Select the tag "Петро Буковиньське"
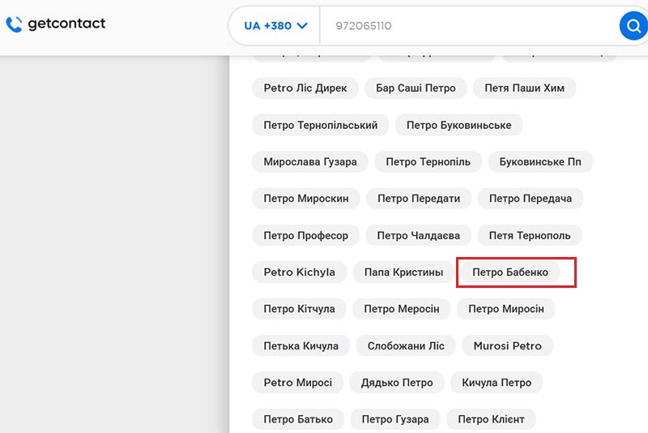The height and width of the screenshot is (433, 648). point(459,125)
